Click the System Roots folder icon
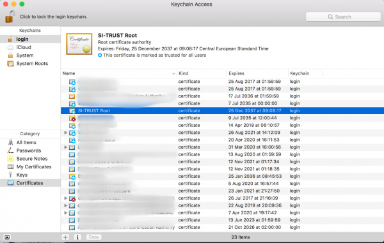The width and height of the screenshot is (384, 243). 10,64
